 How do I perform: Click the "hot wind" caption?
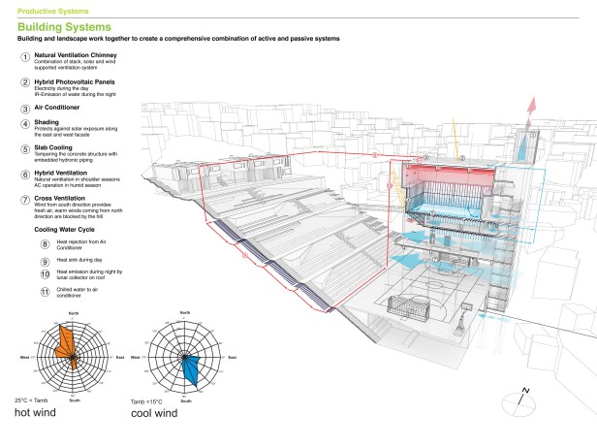tap(39, 414)
